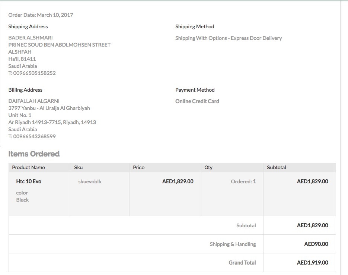
Task: Click the Shipping Method heading
Action: point(195,26)
